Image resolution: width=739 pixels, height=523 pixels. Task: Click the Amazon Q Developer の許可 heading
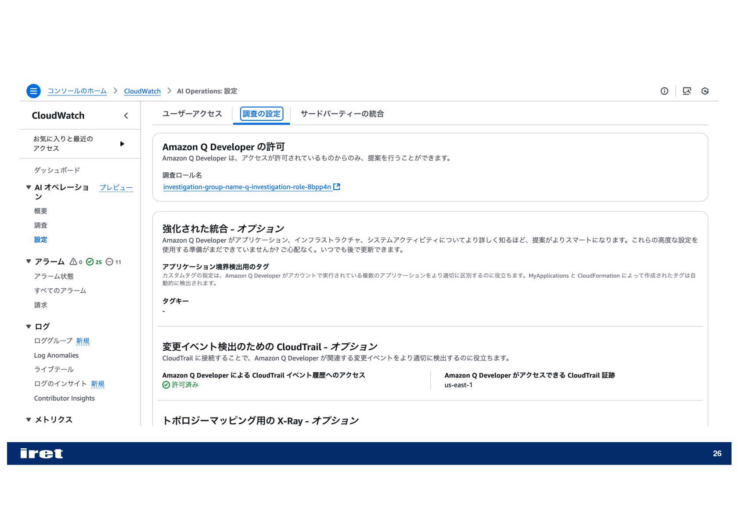[x=224, y=147]
